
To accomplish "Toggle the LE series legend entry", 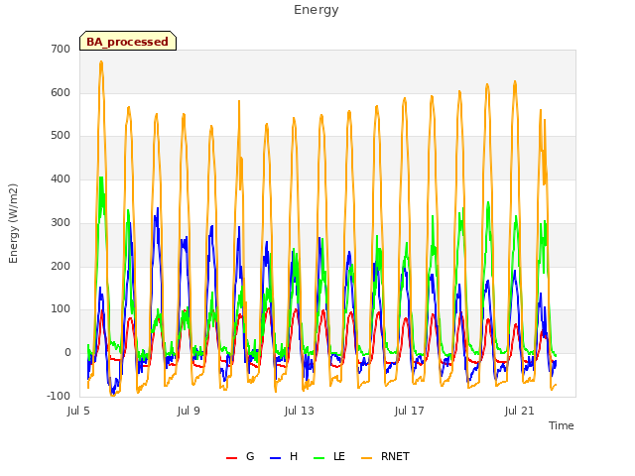I will [329, 457].
